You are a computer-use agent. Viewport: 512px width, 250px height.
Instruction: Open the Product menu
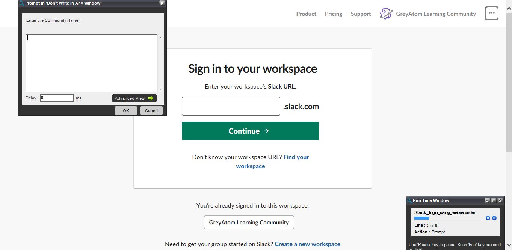306,14
